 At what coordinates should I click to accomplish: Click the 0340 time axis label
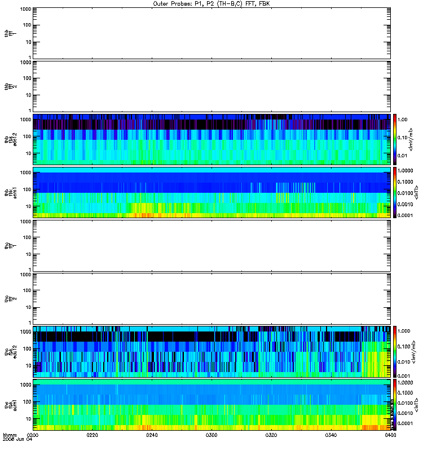[x=331, y=435]
